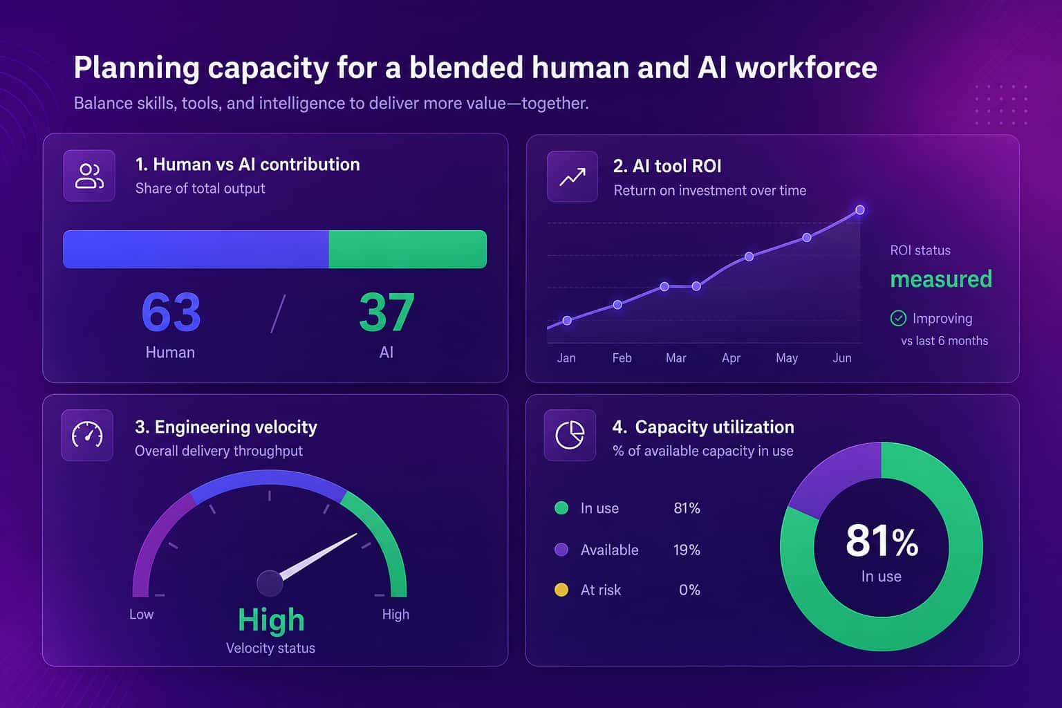Click the people icon beside Human vs AI contribution
This screenshot has width=1062, height=708.
(x=89, y=176)
